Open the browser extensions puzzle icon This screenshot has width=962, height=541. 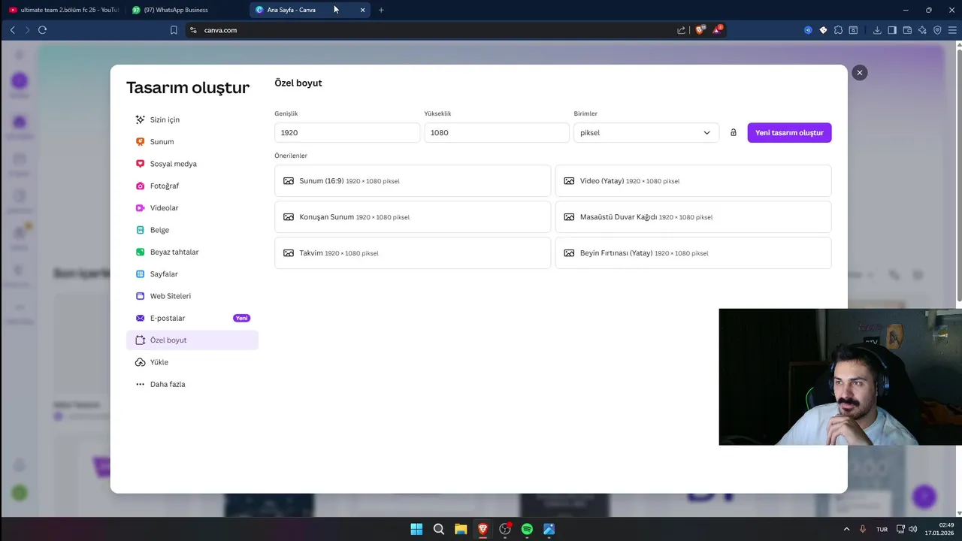(x=839, y=30)
